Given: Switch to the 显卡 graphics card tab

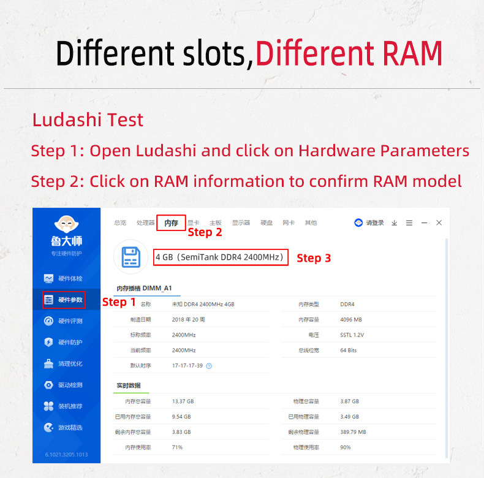Looking at the screenshot, I should pyautogui.click(x=193, y=222).
